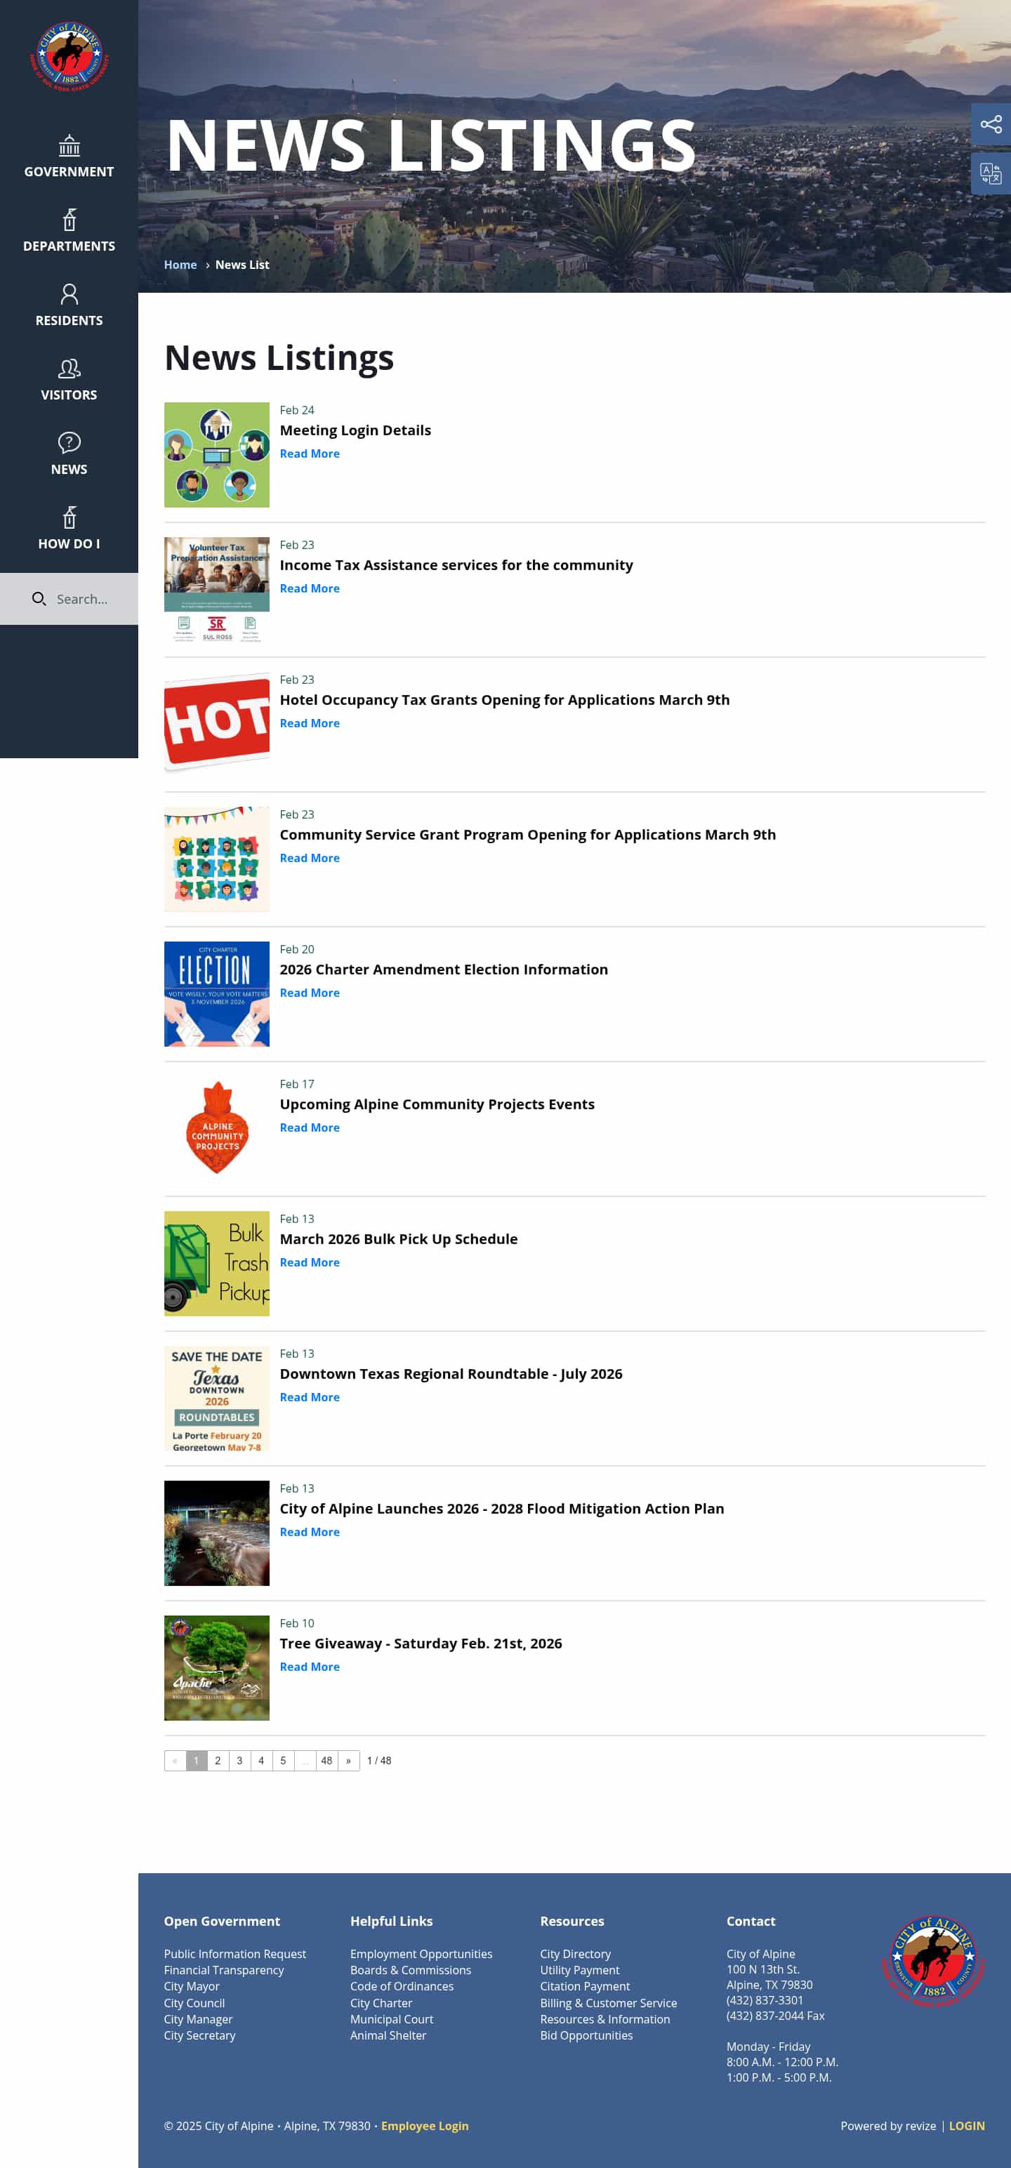Open Hotel Occupancy Tax Grants article title
Image resolution: width=1011 pixels, height=2168 pixels.
[x=504, y=699]
